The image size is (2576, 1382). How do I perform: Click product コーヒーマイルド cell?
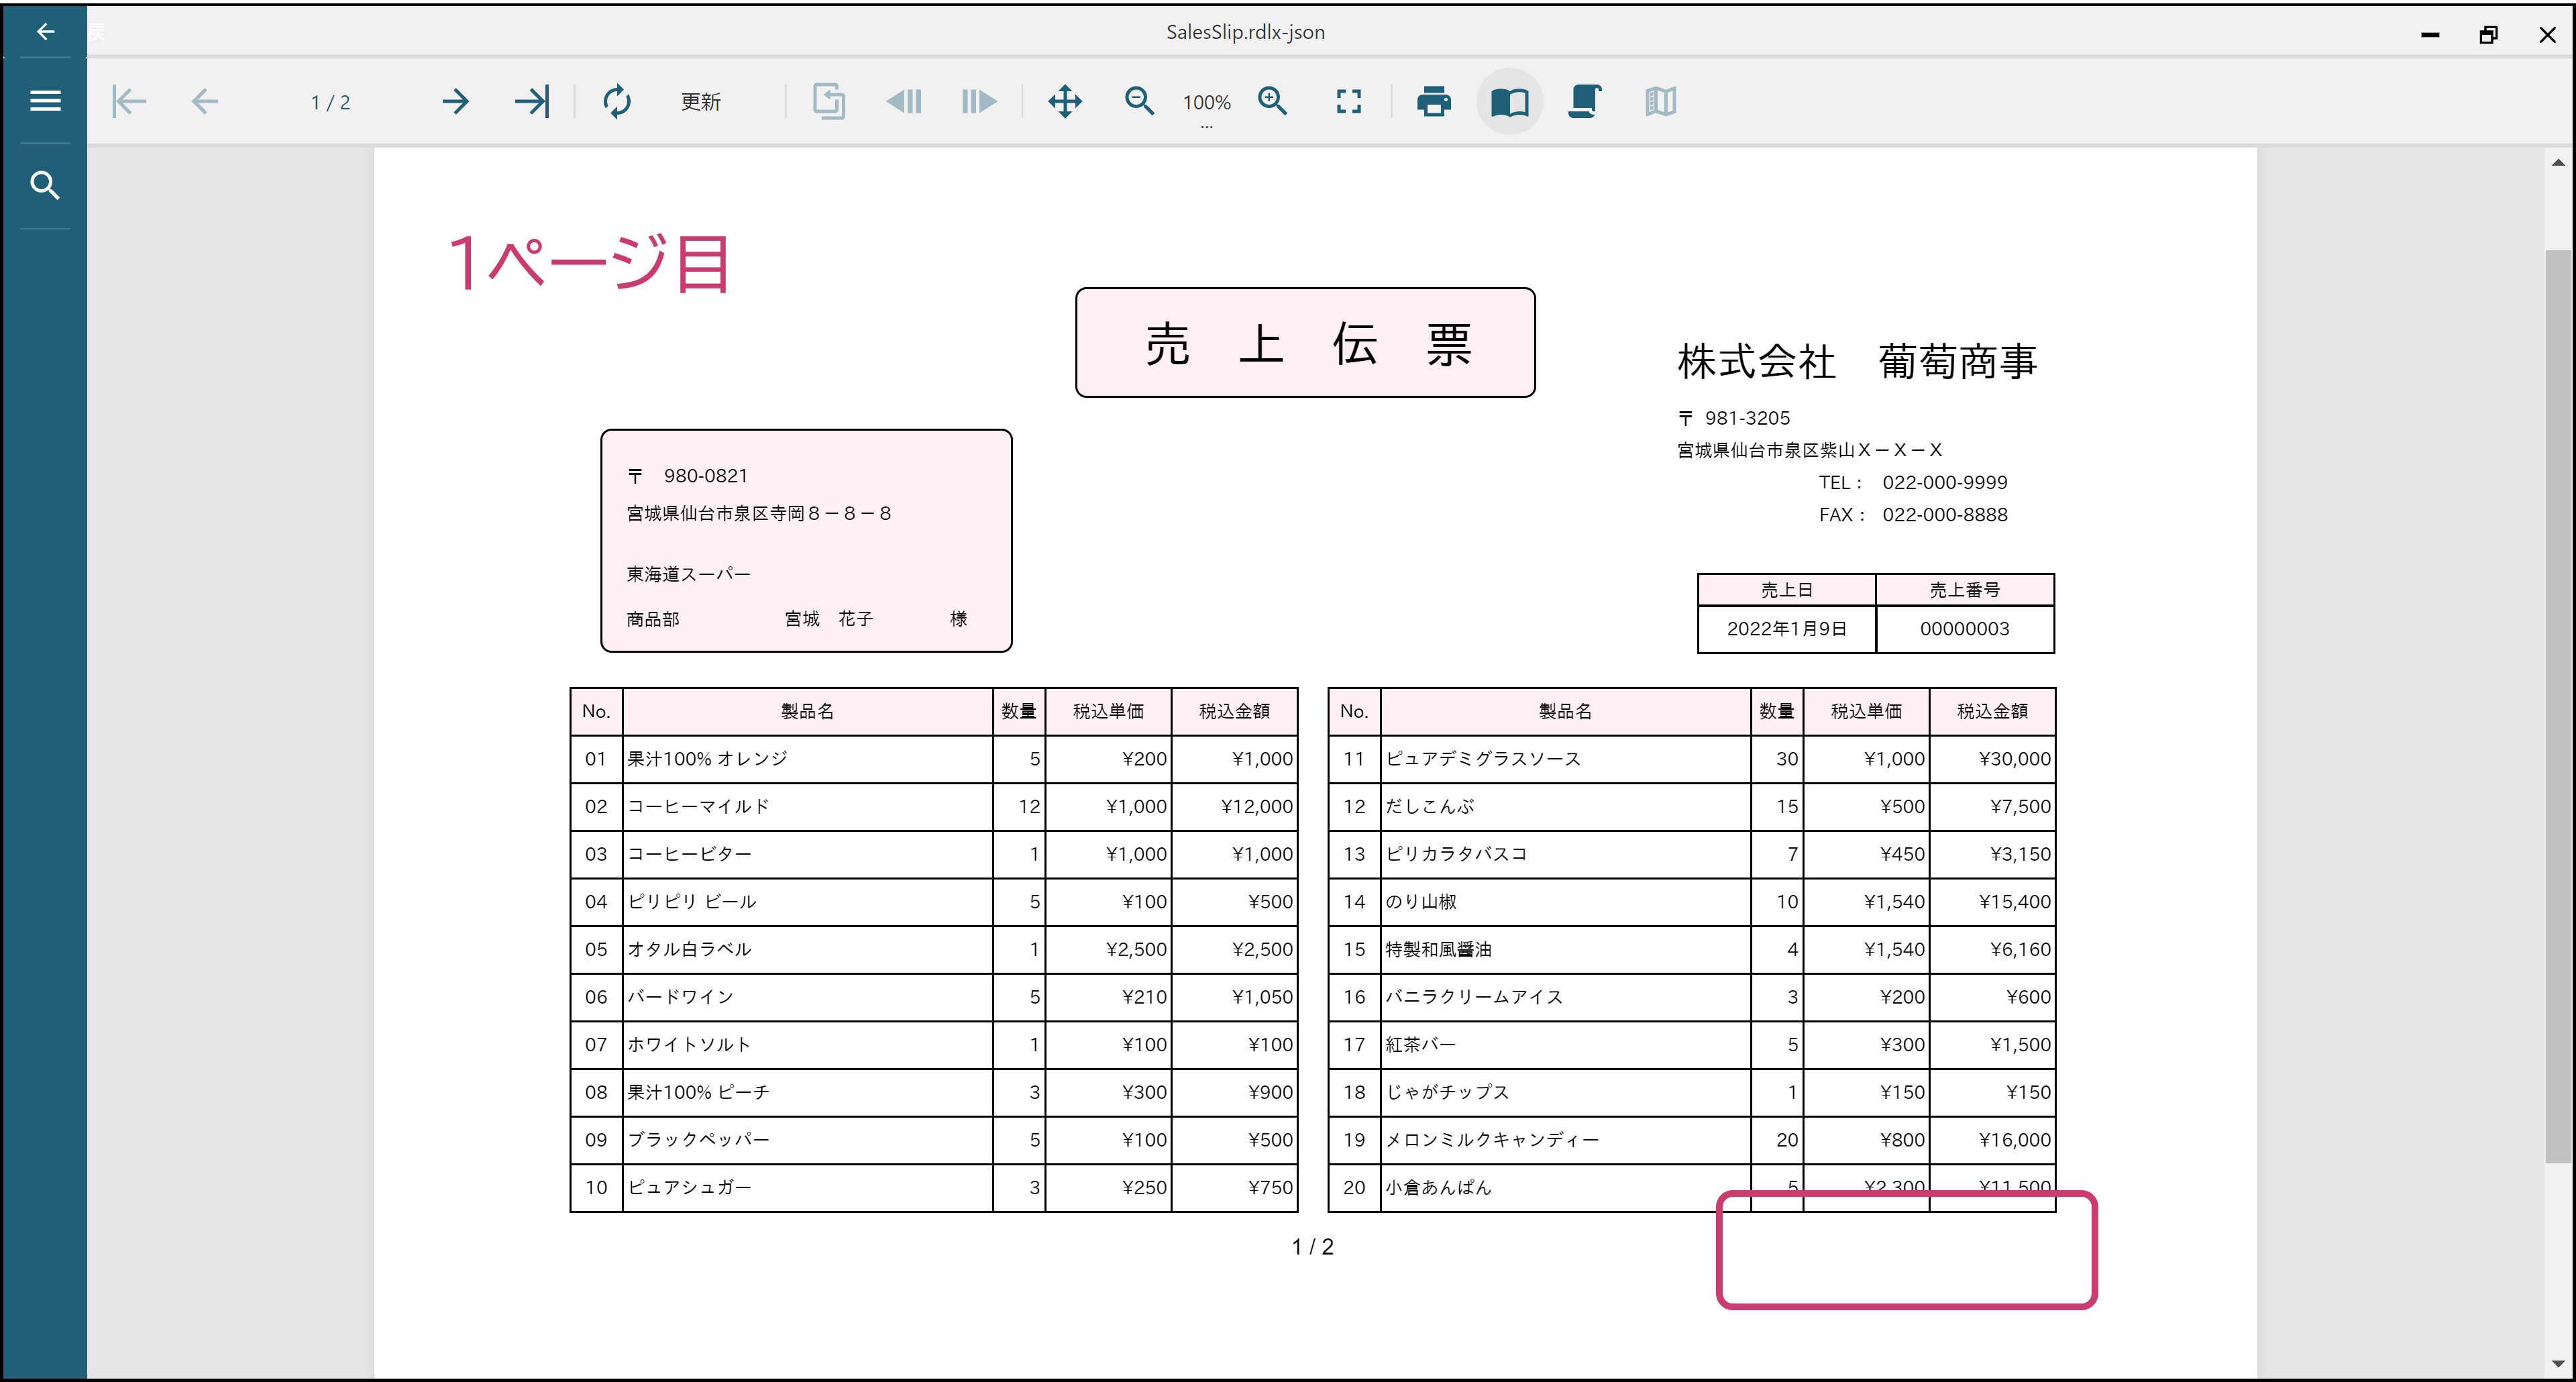pos(807,806)
